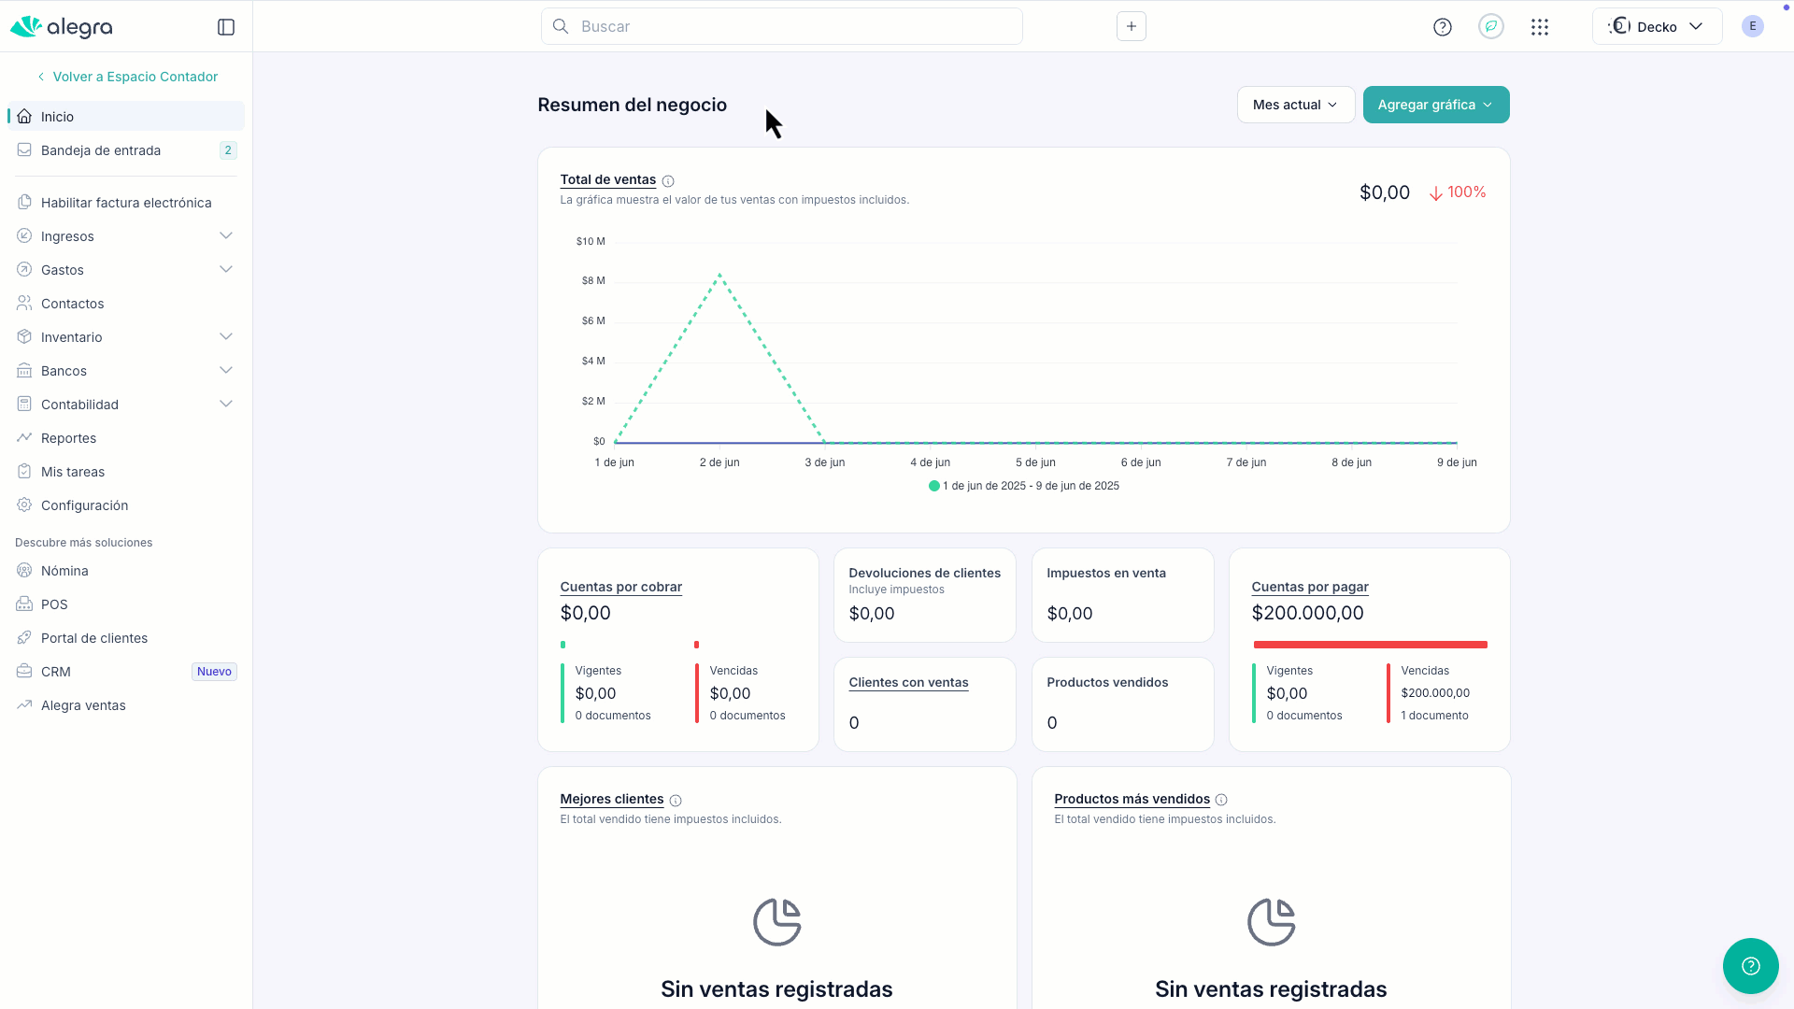Viewport: 1794px width, 1009px height.
Task: Collapse the sidebar with the panel icon
Action: tap(226, 27)
